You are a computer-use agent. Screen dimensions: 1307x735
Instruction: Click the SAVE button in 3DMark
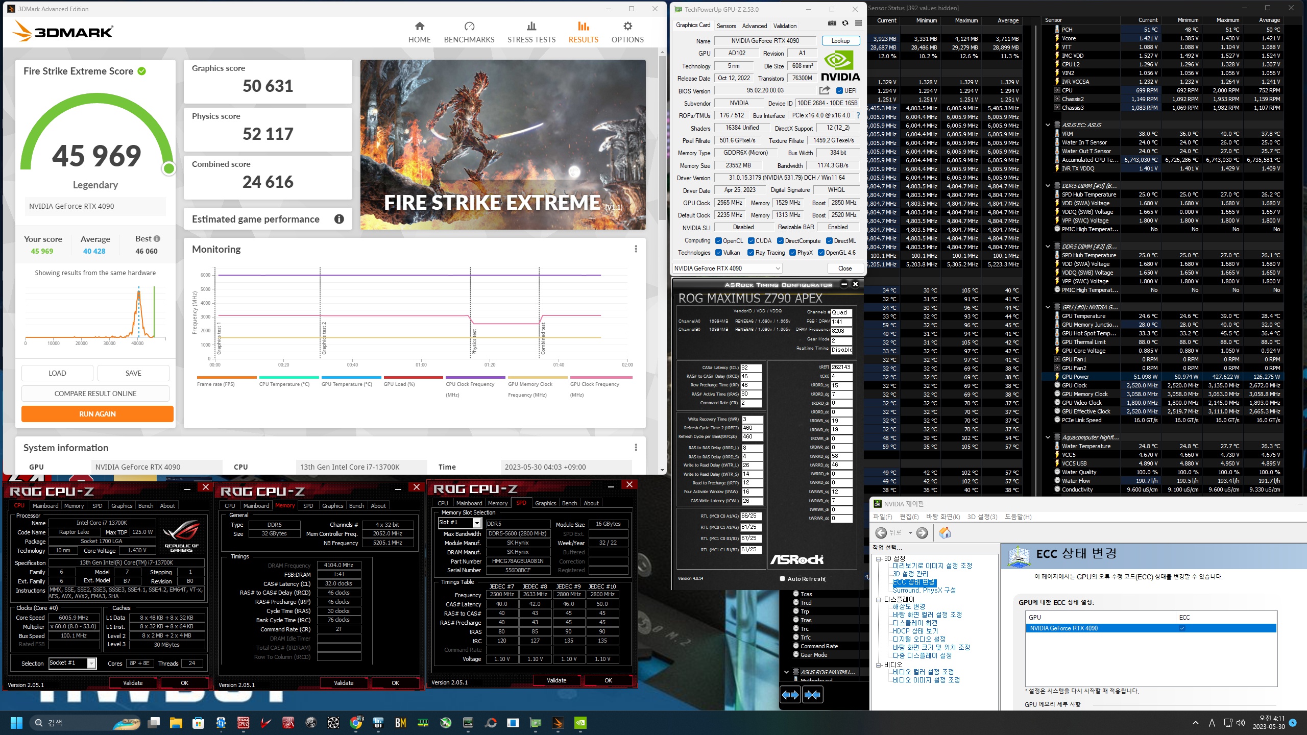(133, 373)
